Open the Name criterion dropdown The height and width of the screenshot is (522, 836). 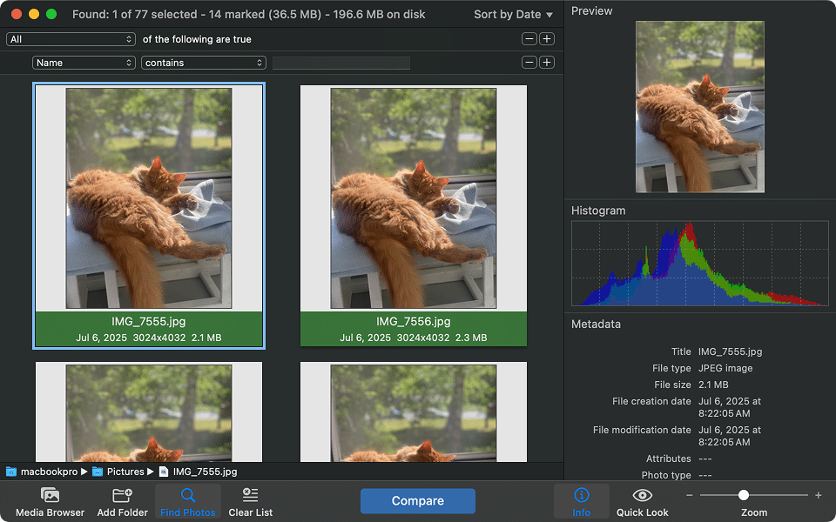(84, 63)
